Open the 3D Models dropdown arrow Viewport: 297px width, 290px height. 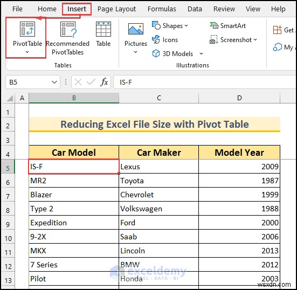tap(202, 54)
